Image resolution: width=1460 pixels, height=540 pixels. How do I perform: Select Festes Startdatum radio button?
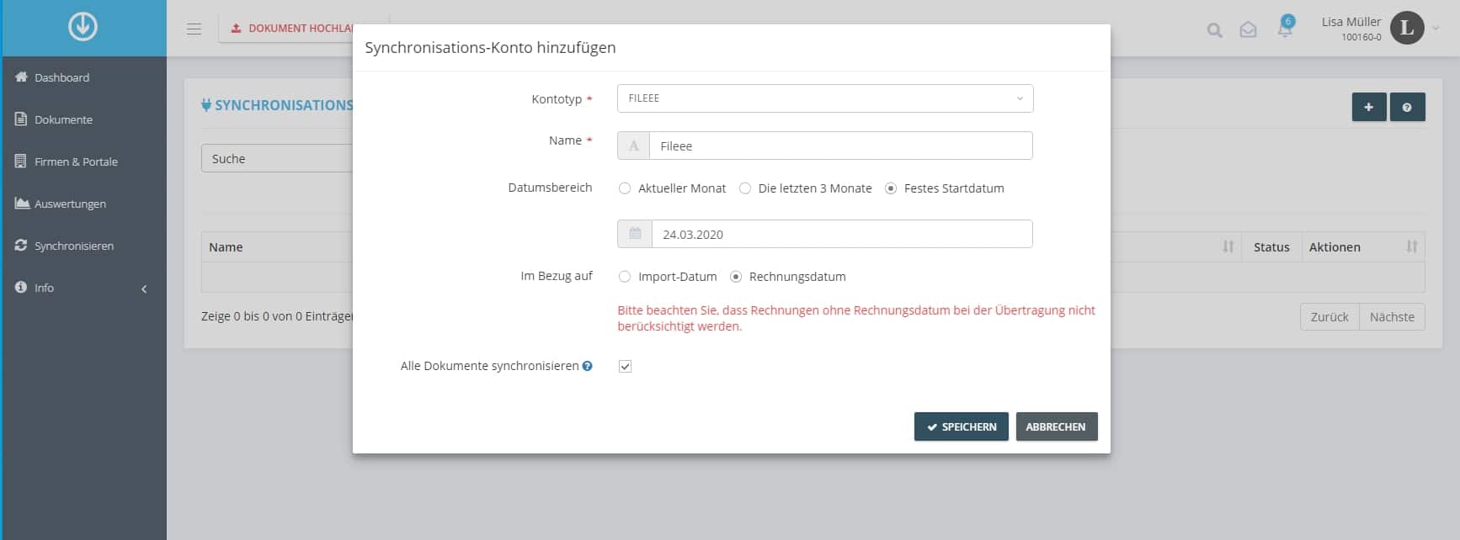point(891,188)
